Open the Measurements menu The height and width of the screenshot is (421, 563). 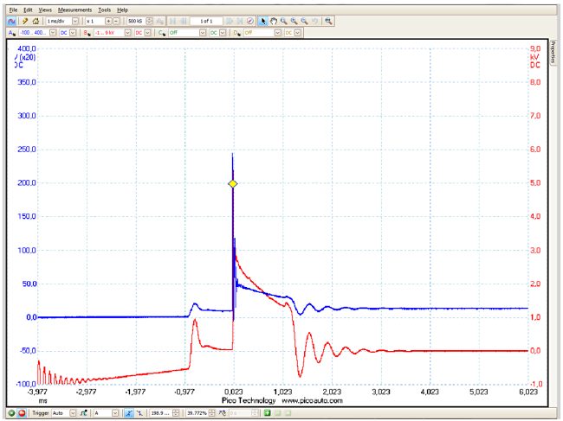pyautogui.click(x=76, y=9)
